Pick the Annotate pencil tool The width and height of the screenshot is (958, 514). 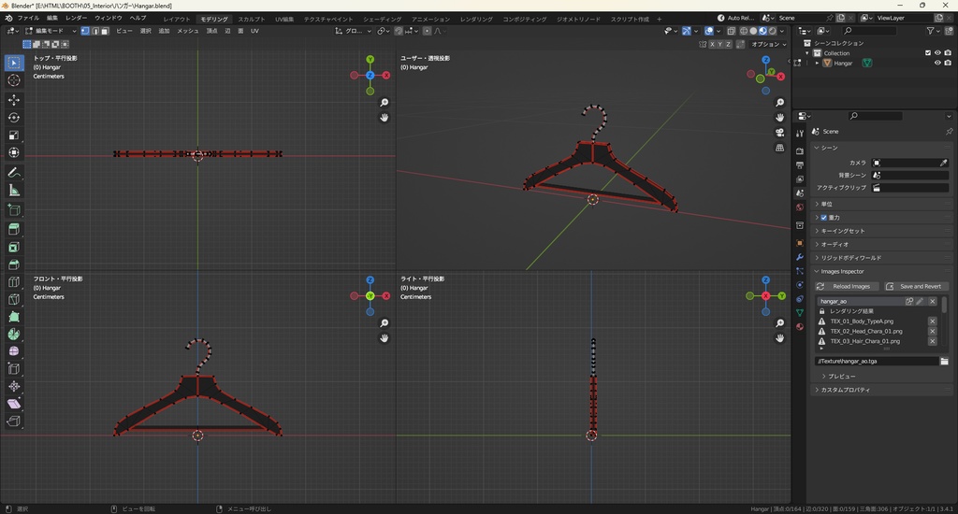point(14,173)
